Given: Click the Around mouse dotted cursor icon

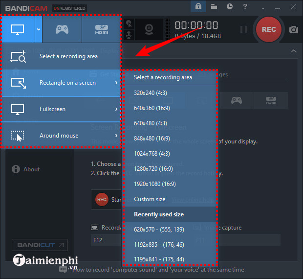Looking at the screenshot, I should pos(18,136).
